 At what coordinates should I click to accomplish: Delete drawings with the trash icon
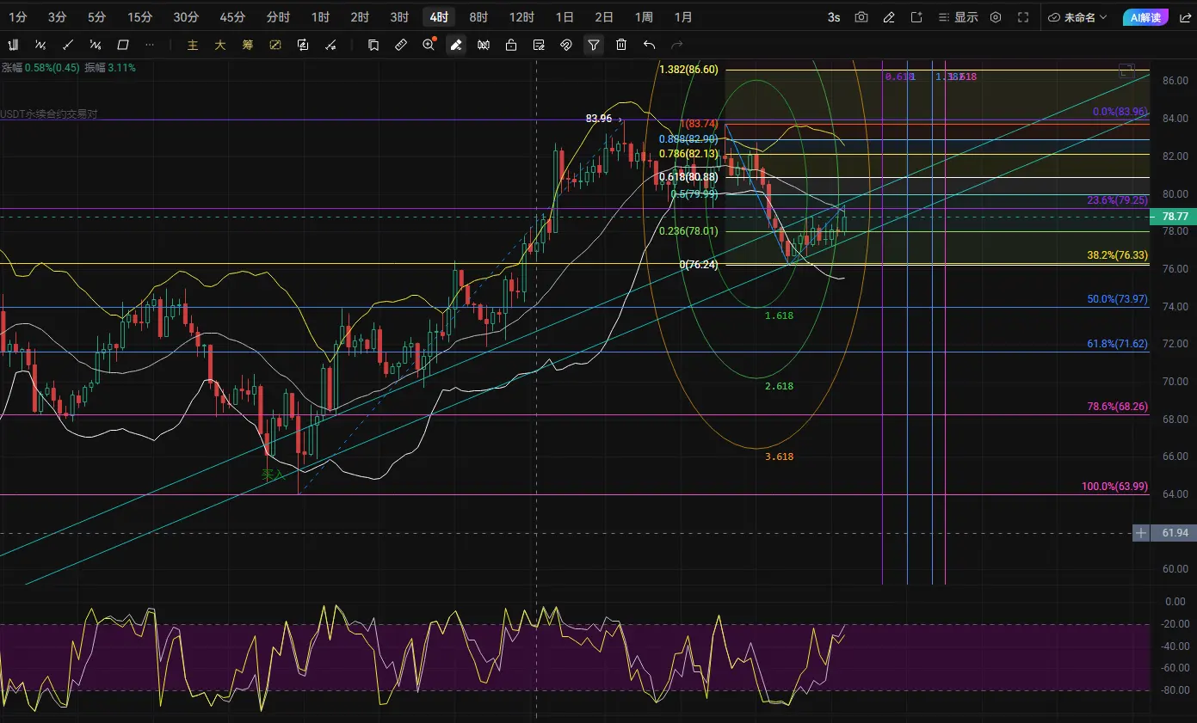point(621,45)
